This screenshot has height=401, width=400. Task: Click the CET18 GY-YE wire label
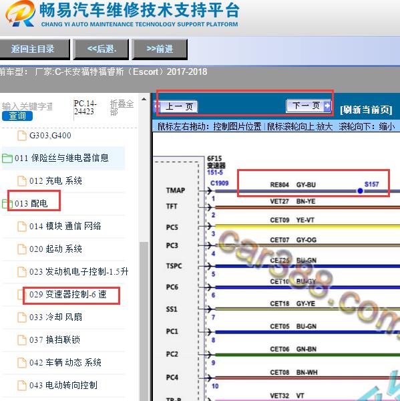coord(292,303)
